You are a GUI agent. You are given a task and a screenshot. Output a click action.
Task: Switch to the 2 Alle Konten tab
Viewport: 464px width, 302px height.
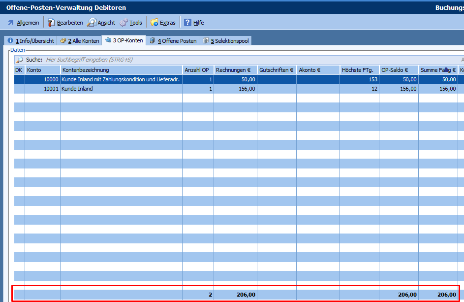79,41
